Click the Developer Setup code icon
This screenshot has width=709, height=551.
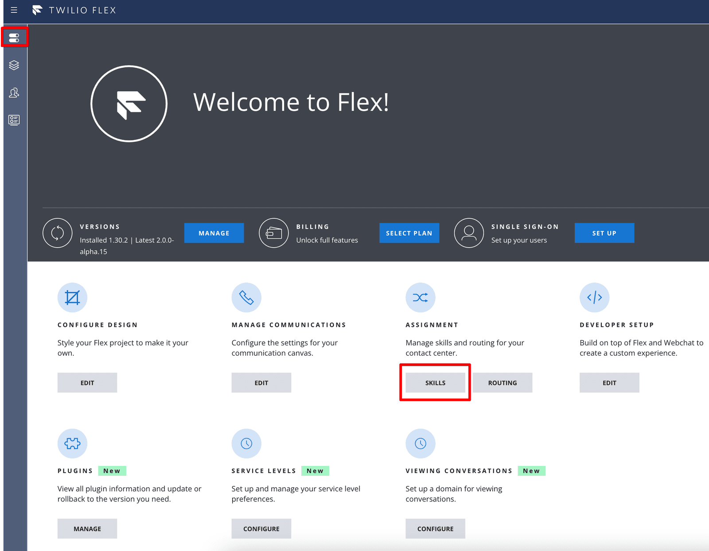coord(594,297)
